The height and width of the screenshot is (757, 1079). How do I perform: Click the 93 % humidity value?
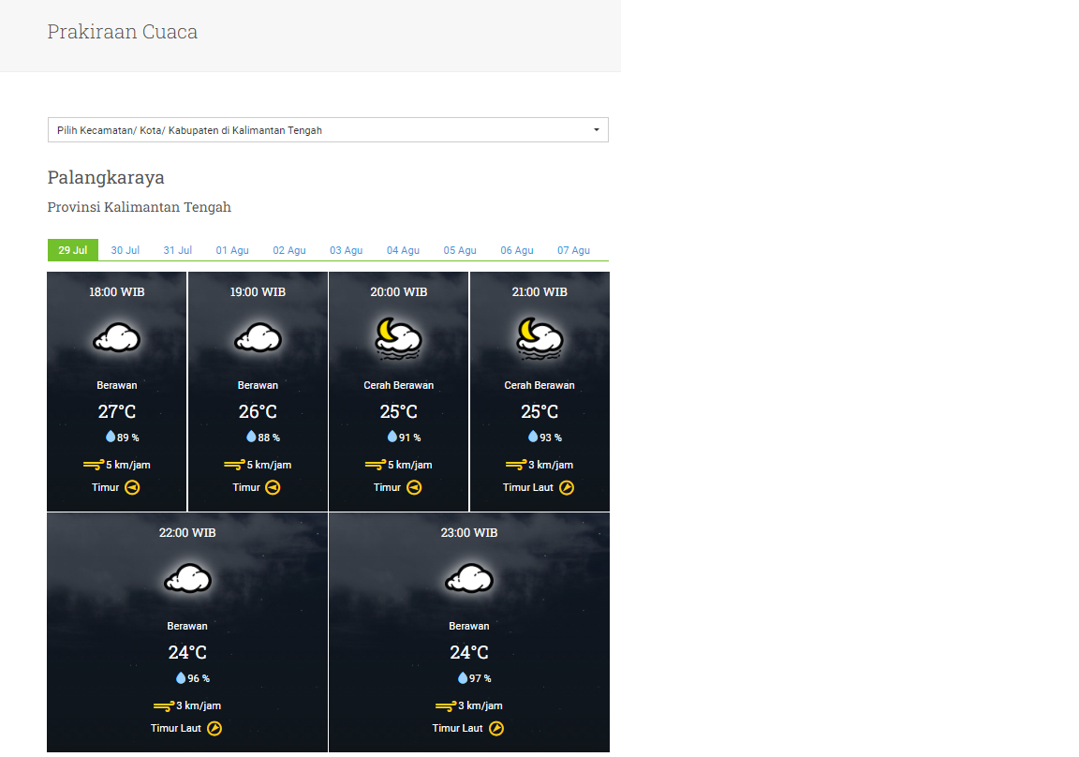[551, 438]
